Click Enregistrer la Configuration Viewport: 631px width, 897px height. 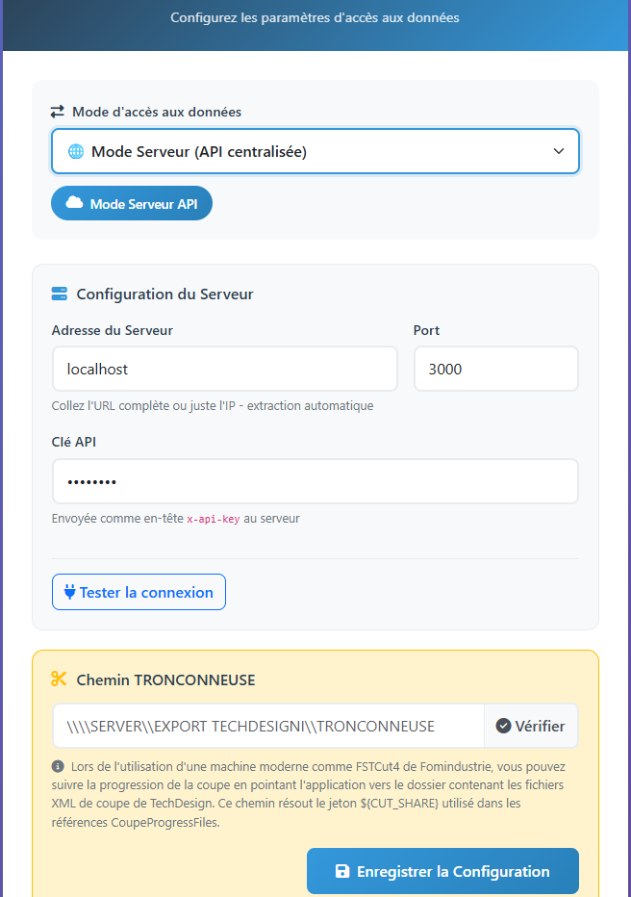442,871
